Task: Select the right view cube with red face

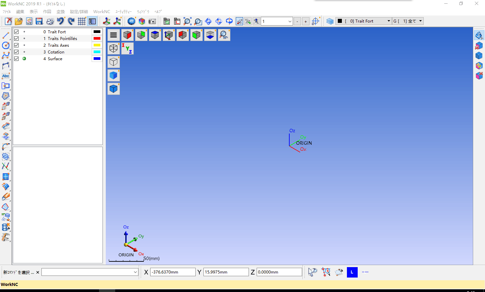Action: [127, 35]
